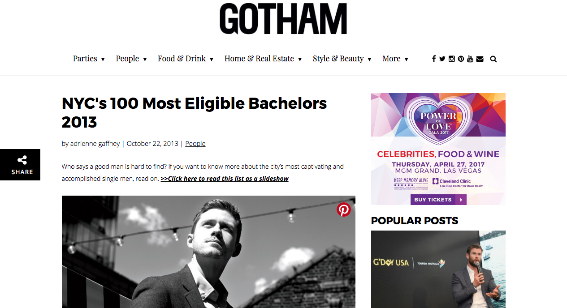Click the slideshow link in intro text
This screenshot has width=567, height=308.
tap(225, 179)
